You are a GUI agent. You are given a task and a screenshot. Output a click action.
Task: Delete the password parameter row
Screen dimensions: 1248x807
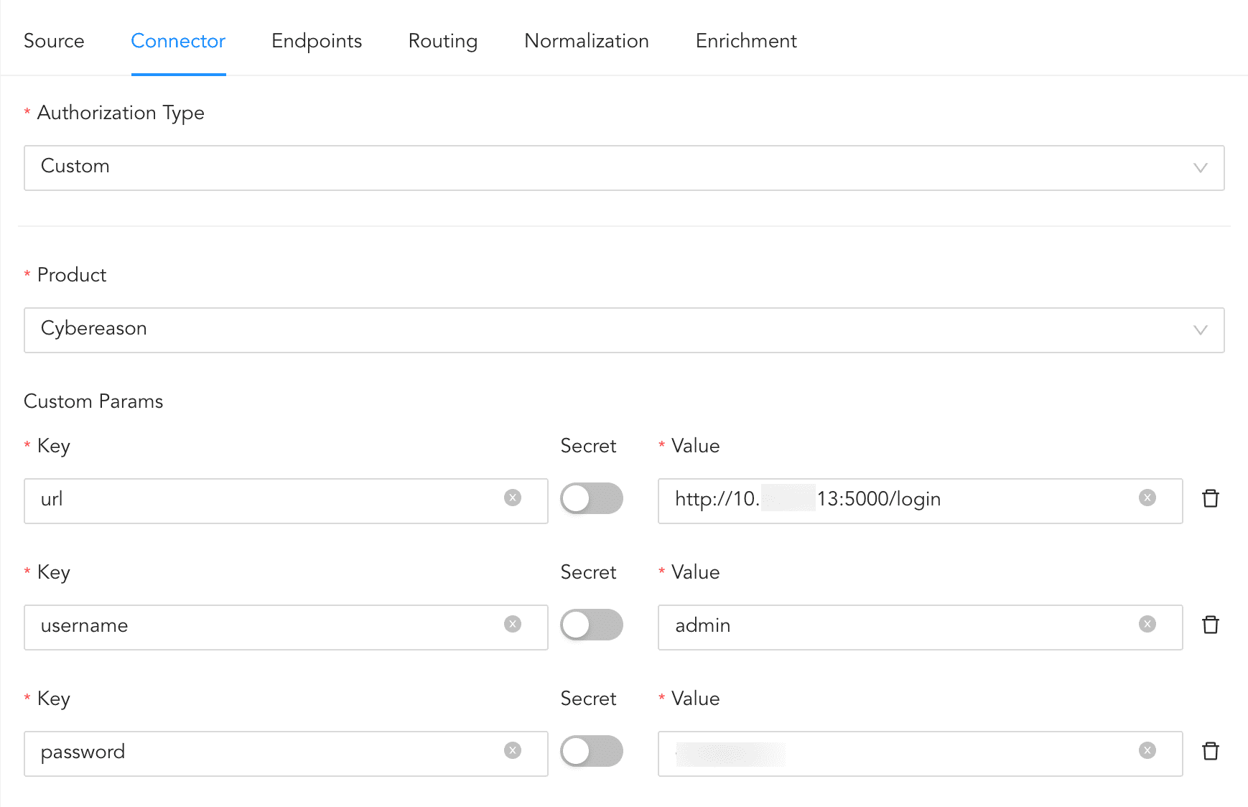1210,751
